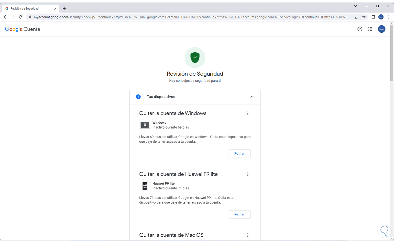Maximize the Chrome window
Screen dimensions: 394x243
click(x=377, y=6)
